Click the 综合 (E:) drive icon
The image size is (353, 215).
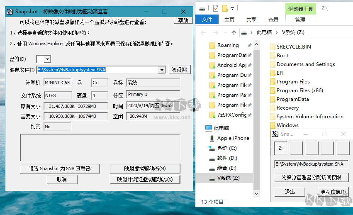(x=212, y=169)
